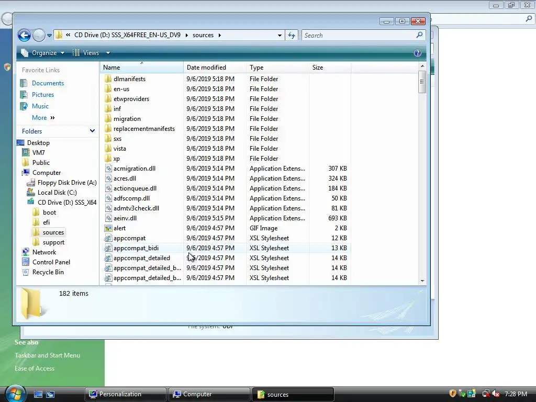Open Documents favorite link
The width and height of the screenshot is (536, 402).
coord(48,83)
